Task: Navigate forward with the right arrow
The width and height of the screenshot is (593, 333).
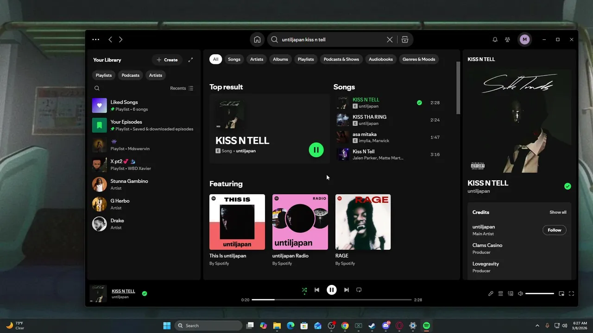Action: (x=120, y=40)
